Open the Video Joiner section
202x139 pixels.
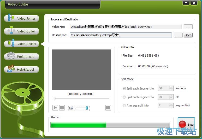[21, 19]
